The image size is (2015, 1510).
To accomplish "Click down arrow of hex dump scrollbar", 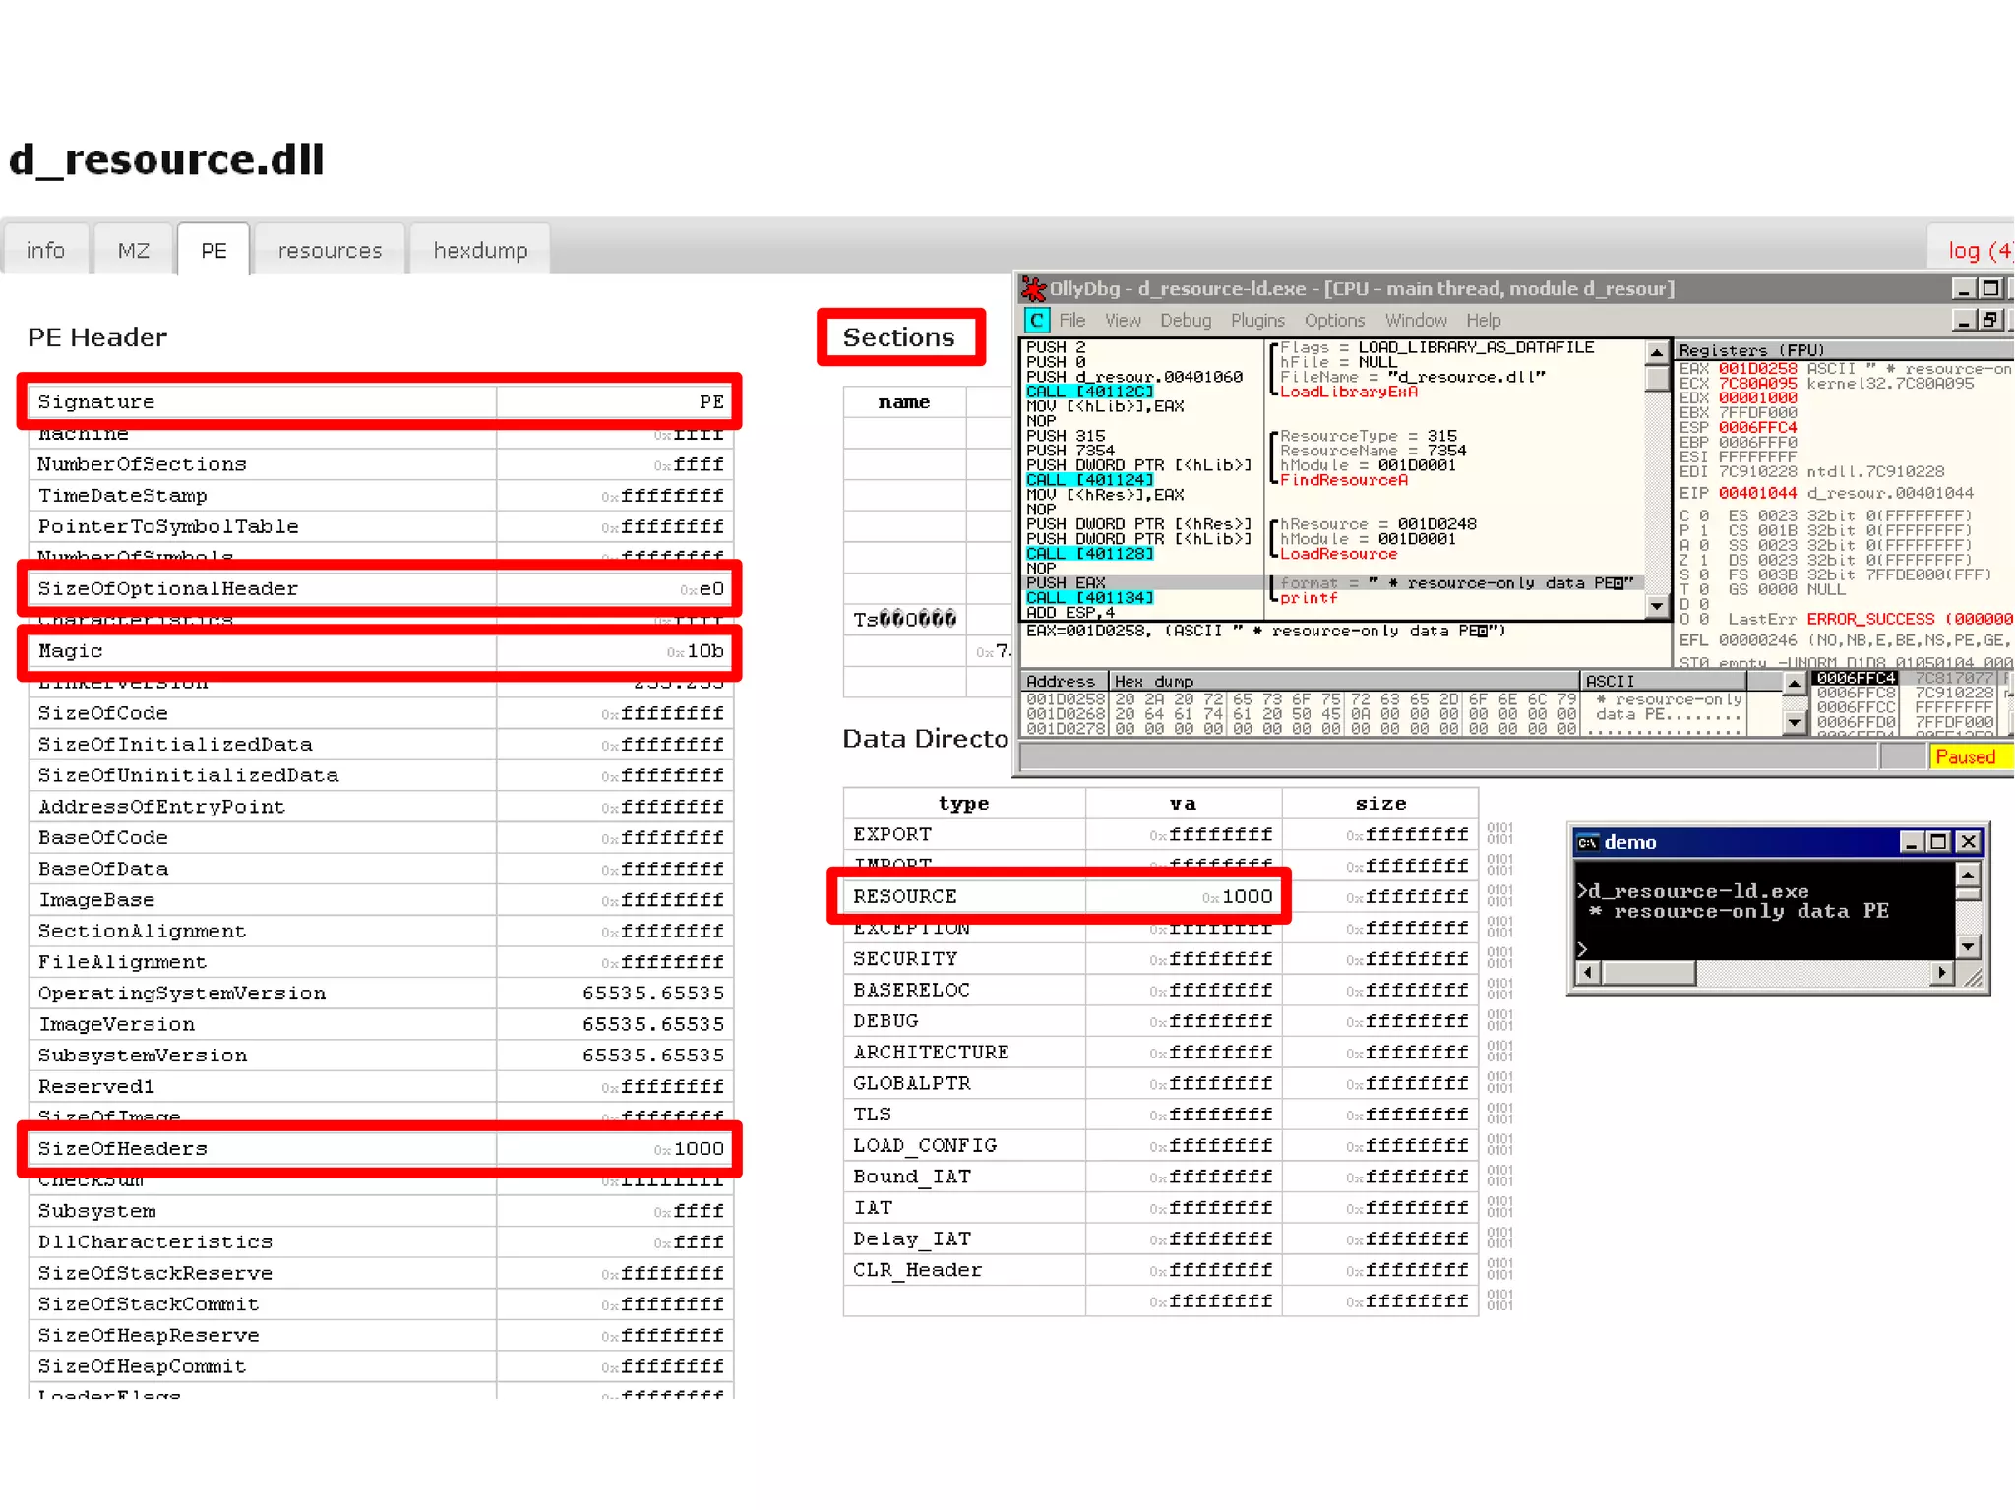I will pyautogui.click(x=1795, y=723).
